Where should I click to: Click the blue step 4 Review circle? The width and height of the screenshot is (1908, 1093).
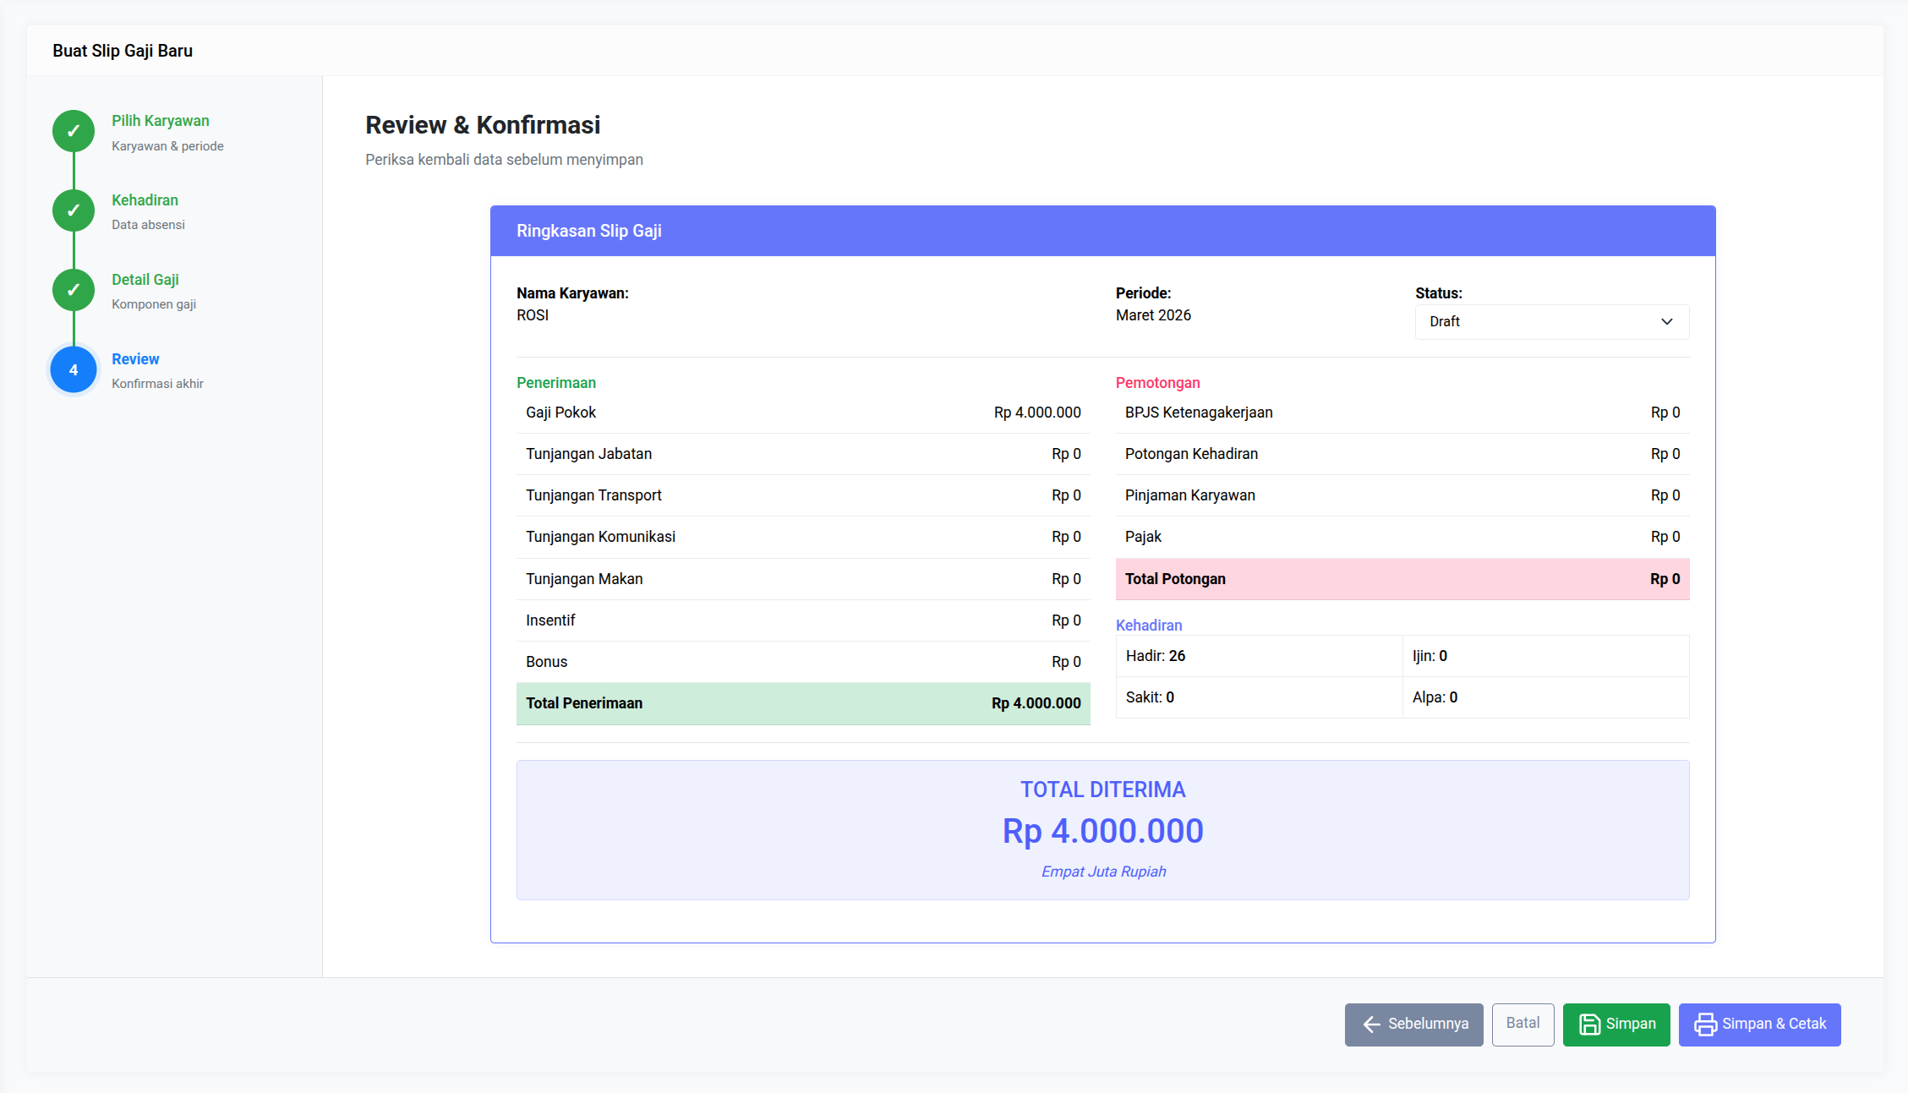(74, 369)
